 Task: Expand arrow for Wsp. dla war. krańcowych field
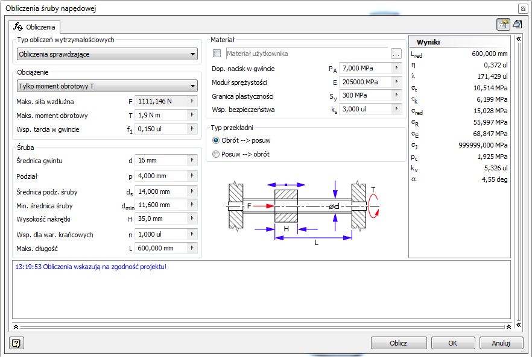click(192, 234)
